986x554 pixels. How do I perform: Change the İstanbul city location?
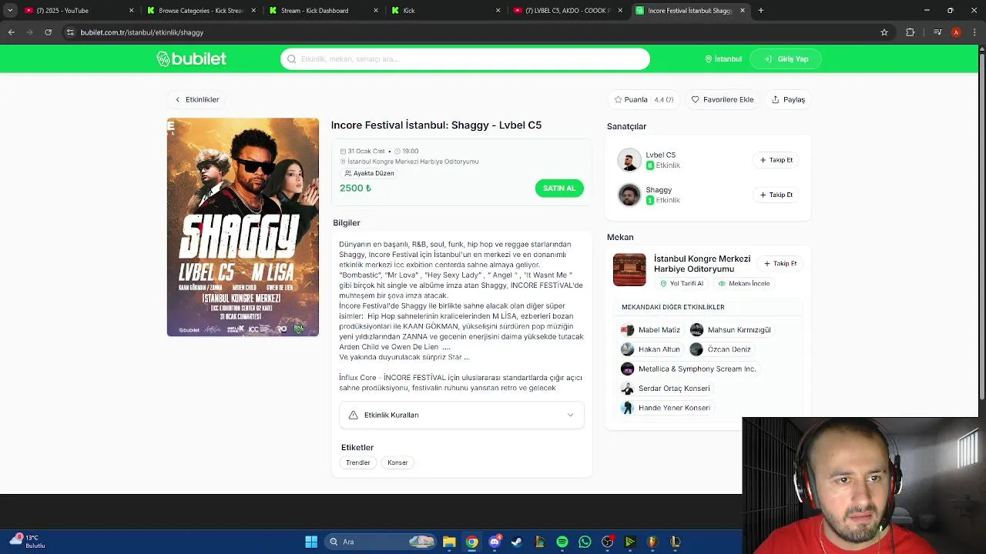pos(723,58)
